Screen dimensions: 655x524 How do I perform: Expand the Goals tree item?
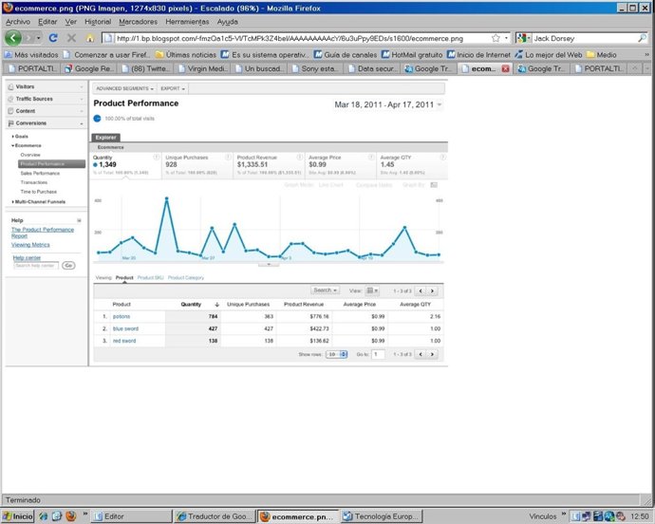(x=20, y=137)
